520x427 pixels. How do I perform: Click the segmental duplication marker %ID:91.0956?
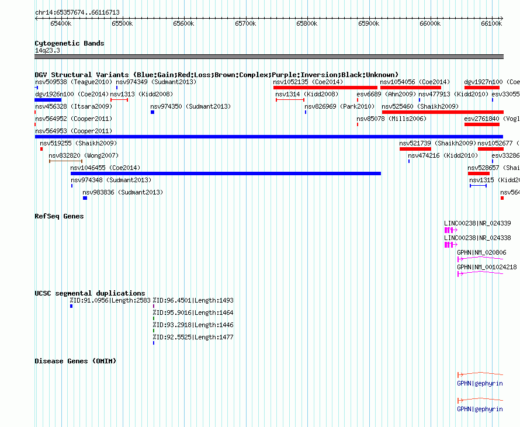pos(71,306)
